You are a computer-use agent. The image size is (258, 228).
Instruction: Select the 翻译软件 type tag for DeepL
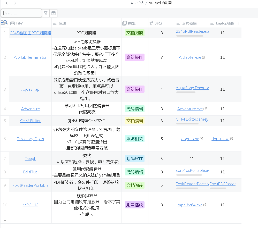134,158
